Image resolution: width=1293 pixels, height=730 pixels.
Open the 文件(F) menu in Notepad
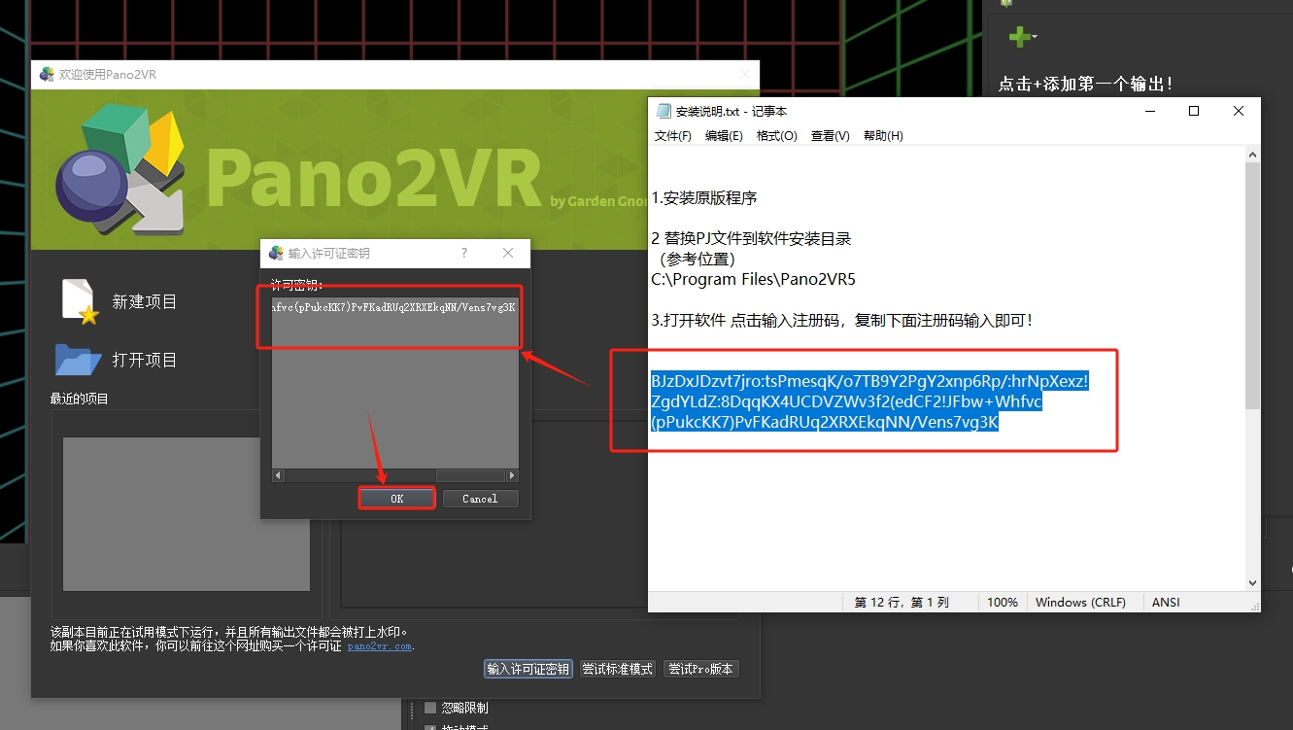[673, 136]
